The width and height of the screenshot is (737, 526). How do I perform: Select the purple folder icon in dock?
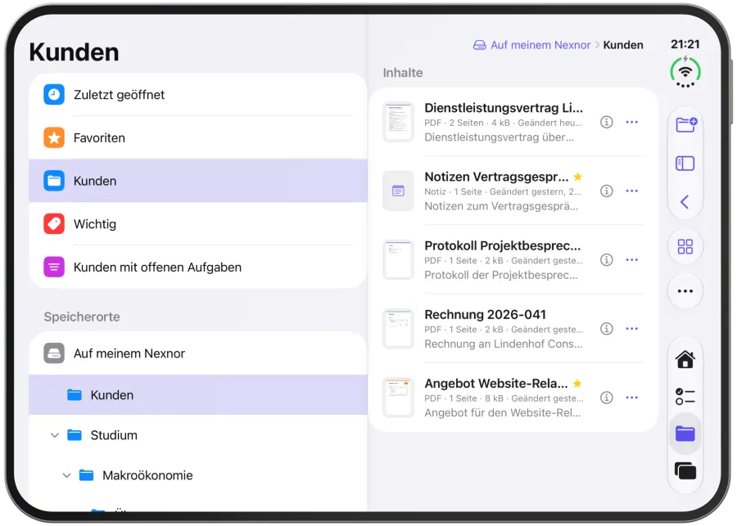point(685,434)
